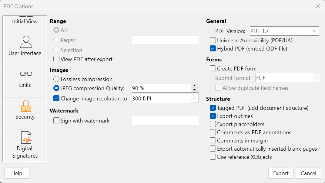Select the All range radio button

pyautogui.click(x=56, y=30)
